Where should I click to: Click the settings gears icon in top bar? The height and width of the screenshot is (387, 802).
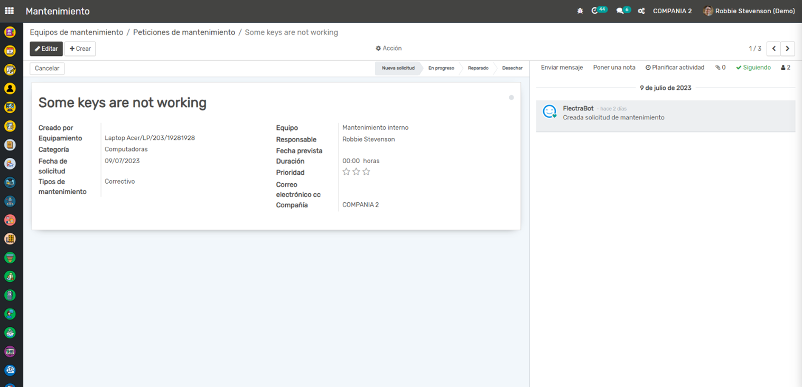tap(641, 11)
